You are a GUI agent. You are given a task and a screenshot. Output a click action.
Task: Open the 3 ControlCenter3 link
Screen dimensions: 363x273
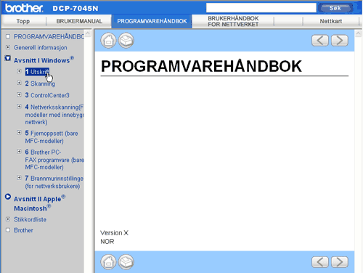tap(47, 95)
